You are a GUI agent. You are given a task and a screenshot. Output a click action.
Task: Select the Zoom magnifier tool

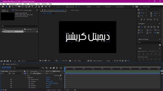pos(13,7)
